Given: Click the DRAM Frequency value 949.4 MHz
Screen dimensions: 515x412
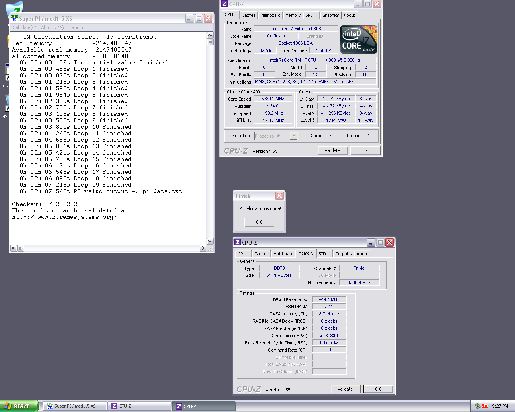Looking at the screenshot, I should pyautogui.click(x=329, y=299).
